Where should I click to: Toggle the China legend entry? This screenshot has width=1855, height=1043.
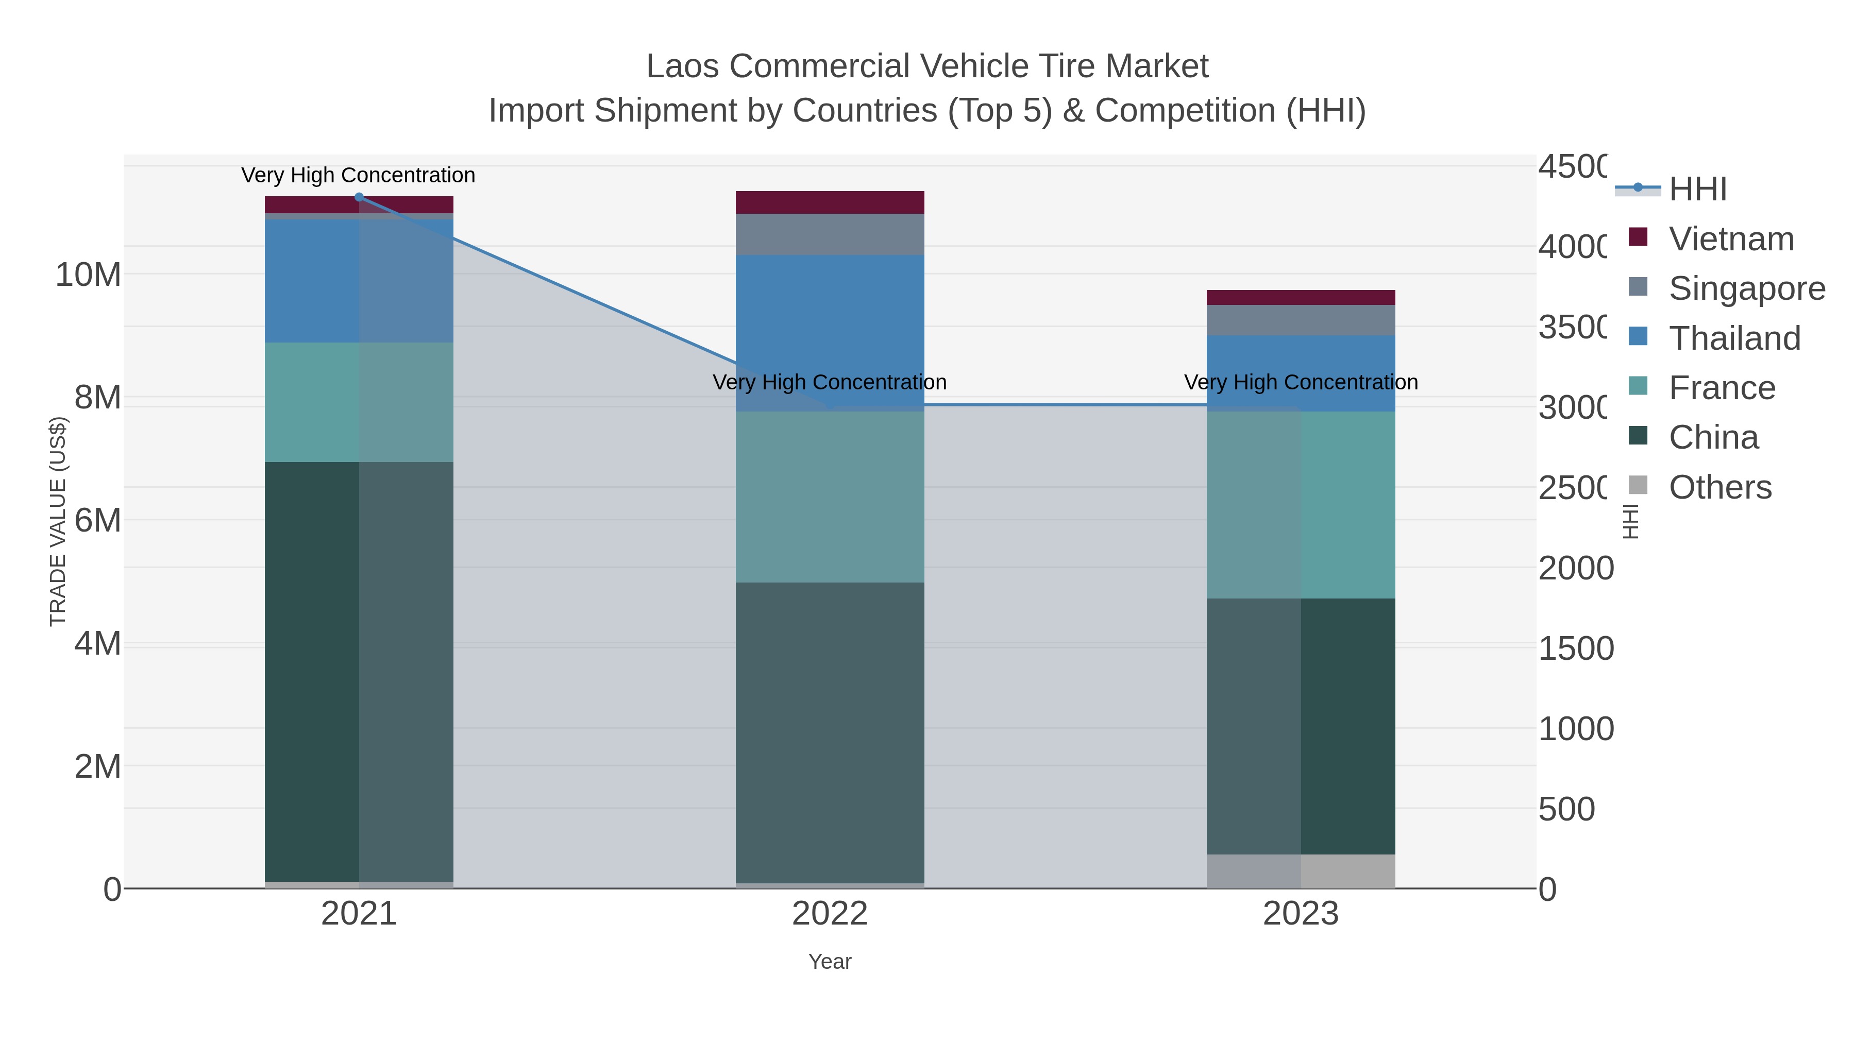1694,438
